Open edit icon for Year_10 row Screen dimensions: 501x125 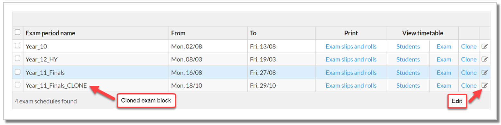pos(485,46)
